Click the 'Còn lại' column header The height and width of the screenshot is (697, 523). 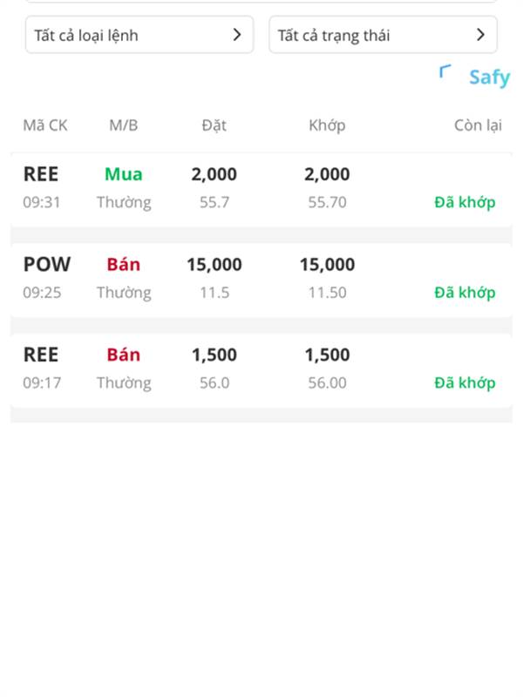(x=478, y=125)
